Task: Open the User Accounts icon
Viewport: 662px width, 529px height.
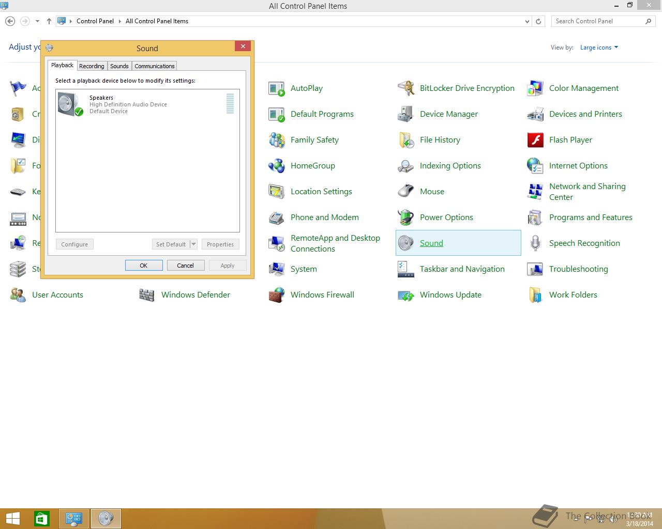Action: tap(18, 295)
